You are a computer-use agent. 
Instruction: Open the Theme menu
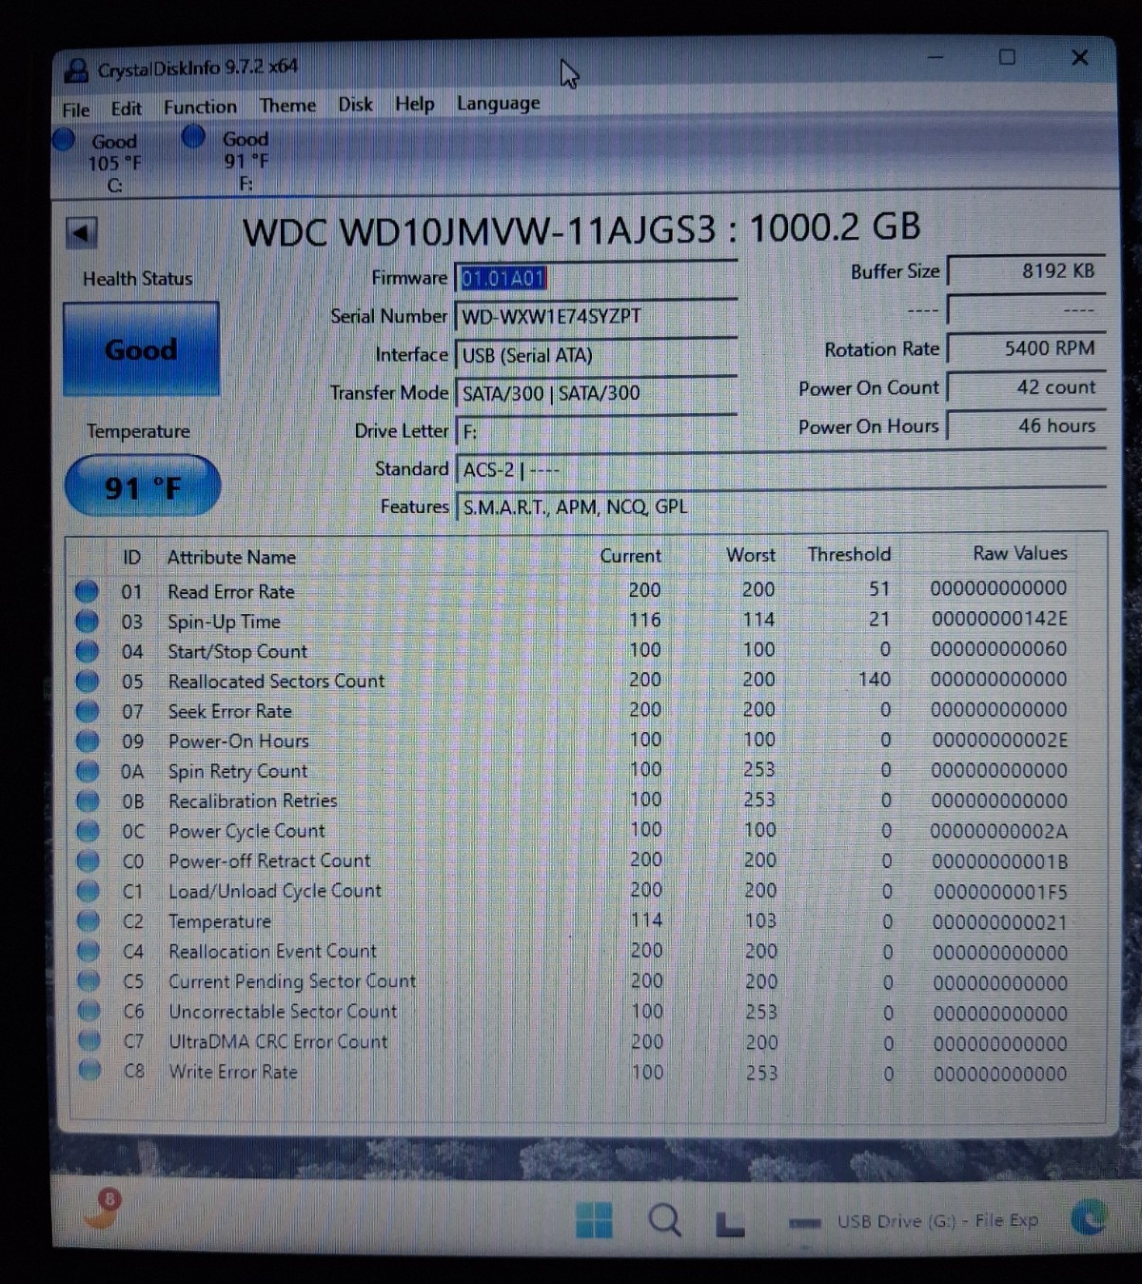(x=287, y=105)
